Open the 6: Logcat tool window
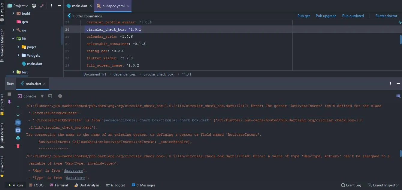Image resolution: width=402 pixels, height=190 pixels. [x=116, y=185]
